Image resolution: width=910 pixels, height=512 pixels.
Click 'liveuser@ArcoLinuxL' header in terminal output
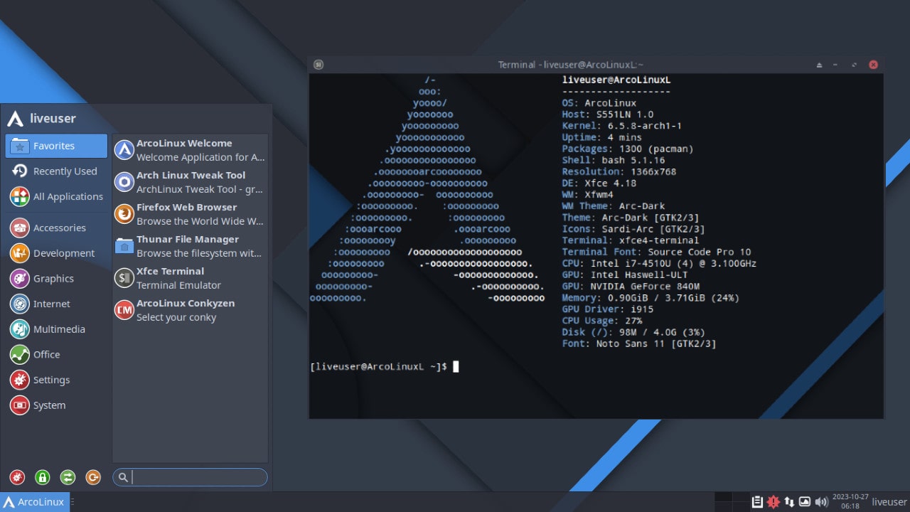[x=616, y=80]
